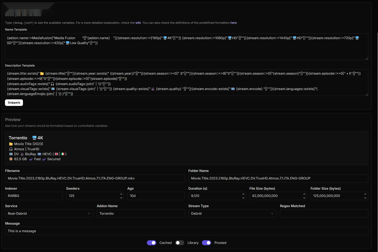The width and height of the screenshot is (378, 252).
Task: Enable the Library toggle
Action: pyautogui.click(x=179, y=243)
